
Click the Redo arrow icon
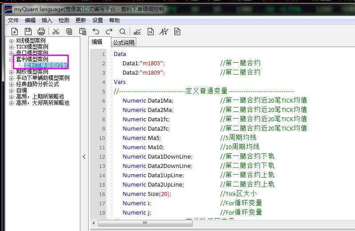tap(109, 31)
